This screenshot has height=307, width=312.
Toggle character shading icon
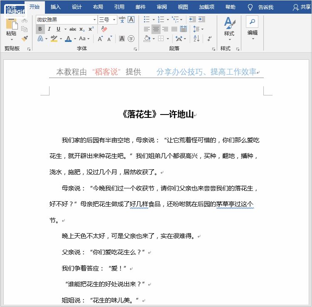click(x=122, y=39)
